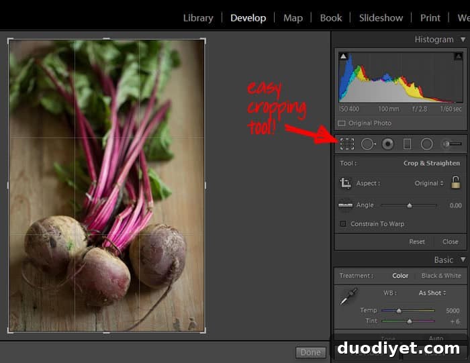This screenshot has width=470, height=363.
Task: Click the f/2.8 aperture readout
Action: click(420, 109)
